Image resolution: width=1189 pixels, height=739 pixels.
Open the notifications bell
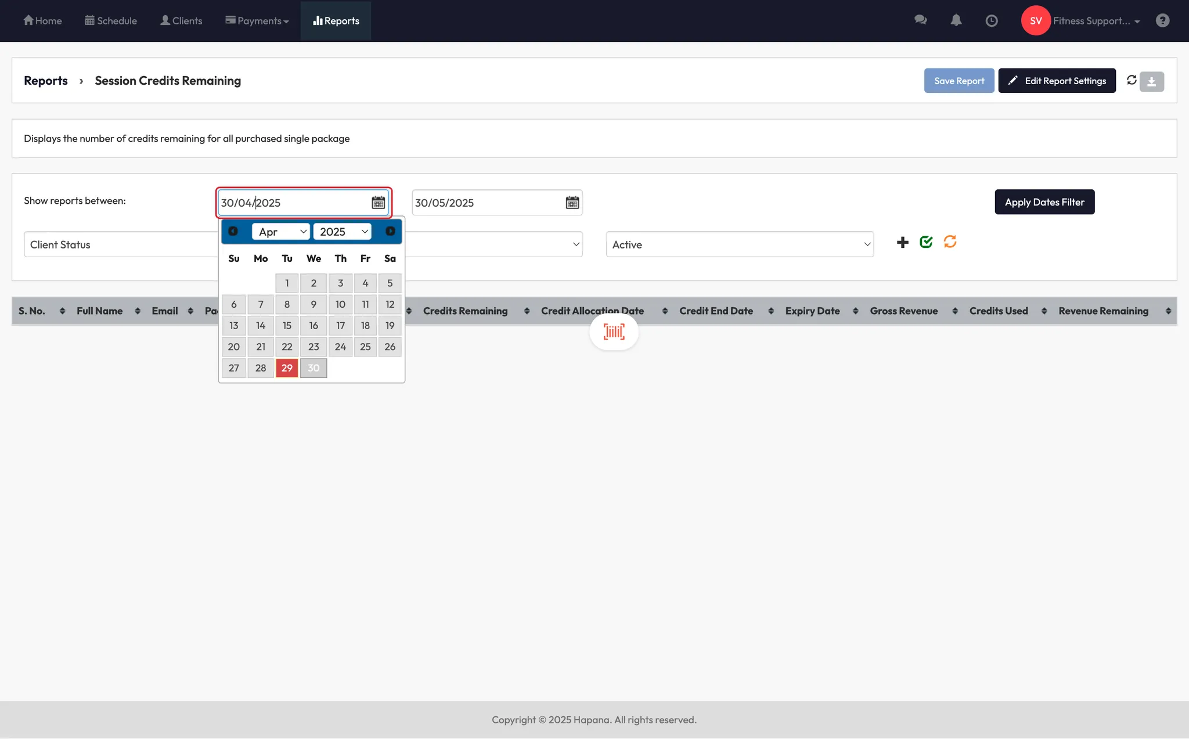pos(956,20)
